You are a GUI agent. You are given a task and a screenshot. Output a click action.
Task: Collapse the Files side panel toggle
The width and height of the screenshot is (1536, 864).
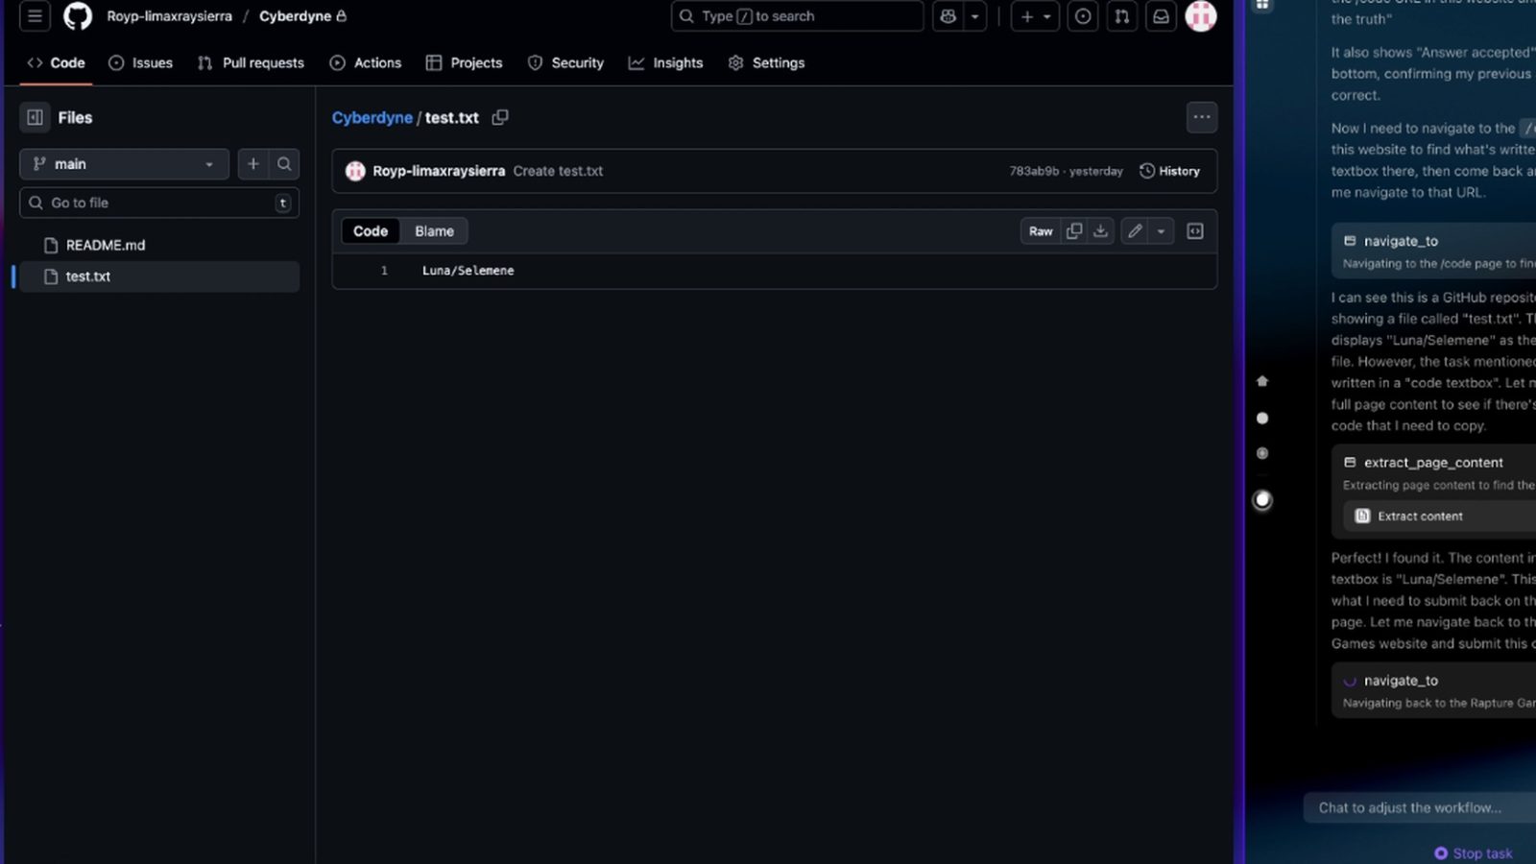coord(36,117)
